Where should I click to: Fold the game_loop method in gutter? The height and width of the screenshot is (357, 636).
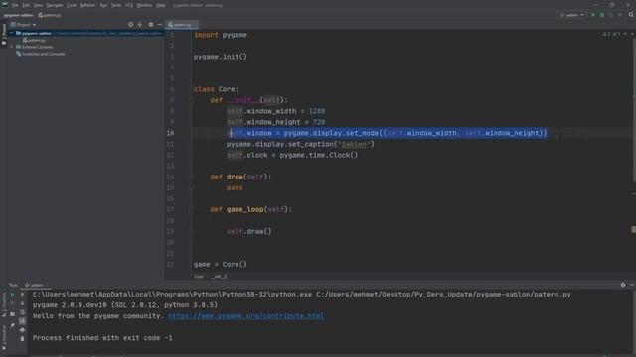(x=192, y=209)
